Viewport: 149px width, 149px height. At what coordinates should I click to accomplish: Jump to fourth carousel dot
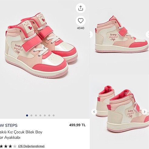(x=40, y=115)
